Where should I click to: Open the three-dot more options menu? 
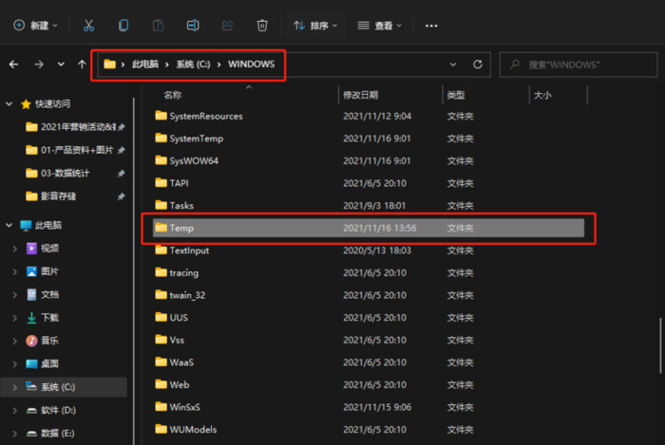pos(431,26)
